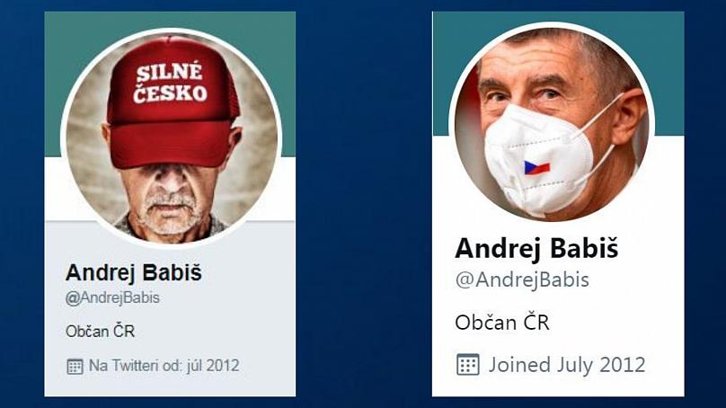Select the right card's Andrej Babiš name

536,248
